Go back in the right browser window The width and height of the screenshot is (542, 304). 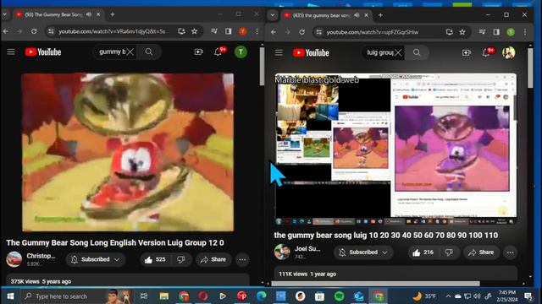(x=274, y=32)
